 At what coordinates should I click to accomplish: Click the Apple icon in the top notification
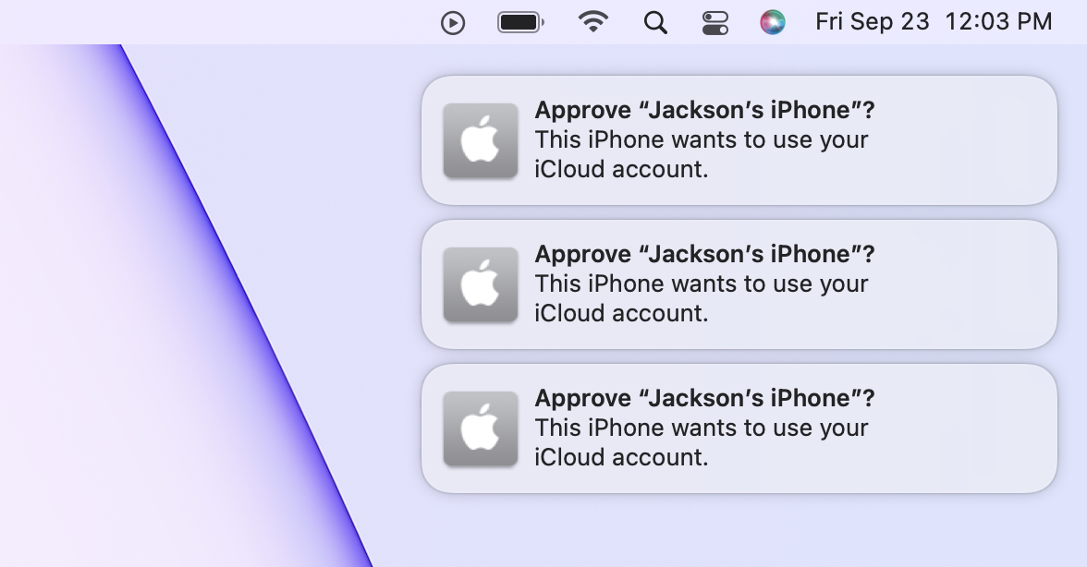pos(481,140)
